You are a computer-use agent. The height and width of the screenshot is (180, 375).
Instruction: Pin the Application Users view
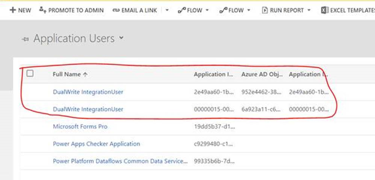pos(25,39)
